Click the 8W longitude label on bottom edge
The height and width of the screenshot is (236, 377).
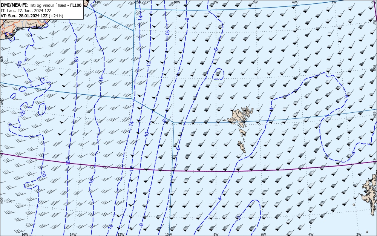click(x=216, y=234)
